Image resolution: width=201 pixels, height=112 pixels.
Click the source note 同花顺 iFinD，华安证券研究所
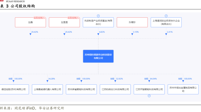(39, 108)
